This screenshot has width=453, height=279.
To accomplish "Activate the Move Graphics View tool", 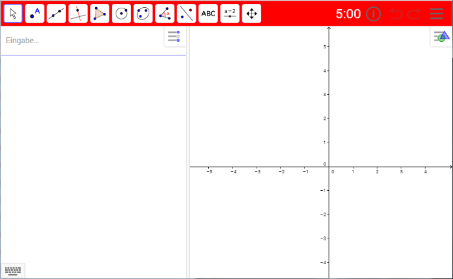I will point(251,14).
